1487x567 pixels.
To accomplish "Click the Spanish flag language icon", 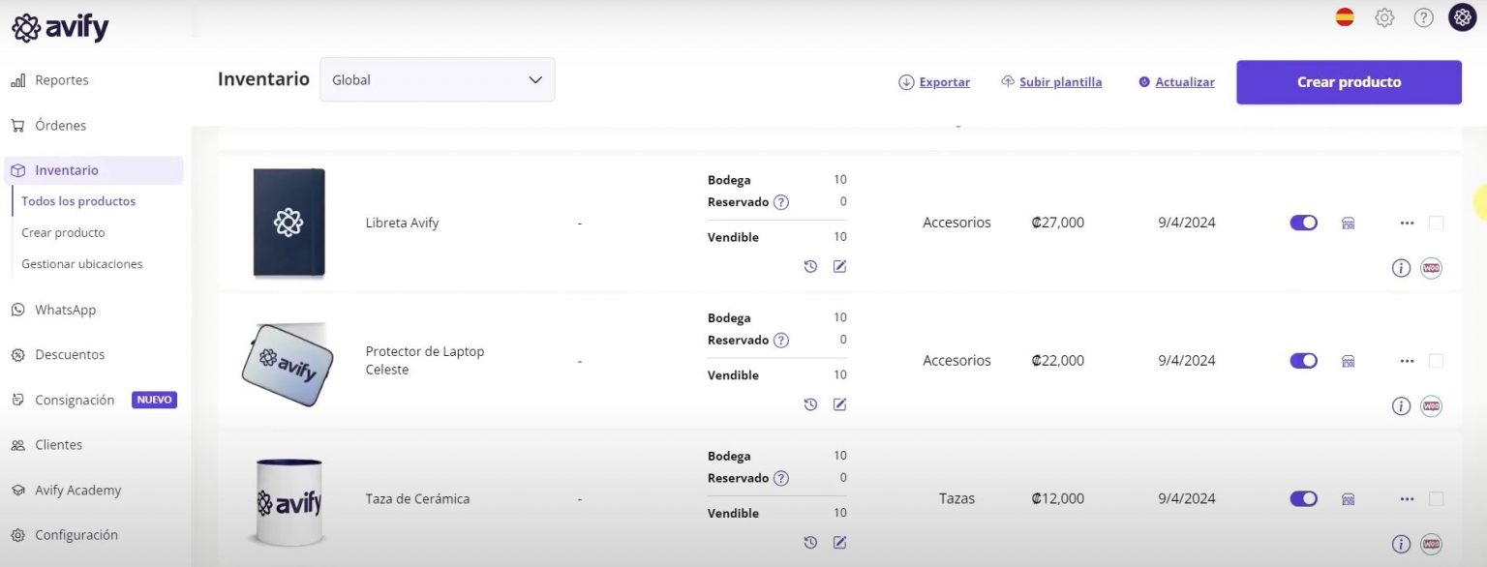I will point(1345,16).
